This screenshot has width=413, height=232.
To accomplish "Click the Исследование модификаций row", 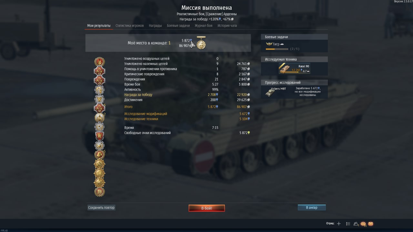I will click(187, 114).
